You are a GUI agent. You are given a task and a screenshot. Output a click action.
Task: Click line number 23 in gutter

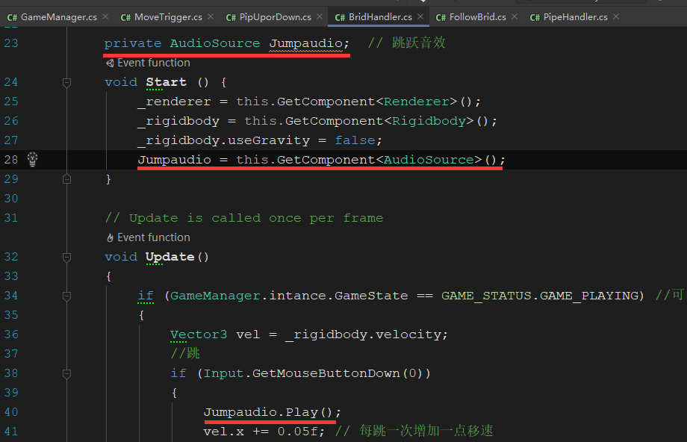pyautogui.click(x=11, y=43)
